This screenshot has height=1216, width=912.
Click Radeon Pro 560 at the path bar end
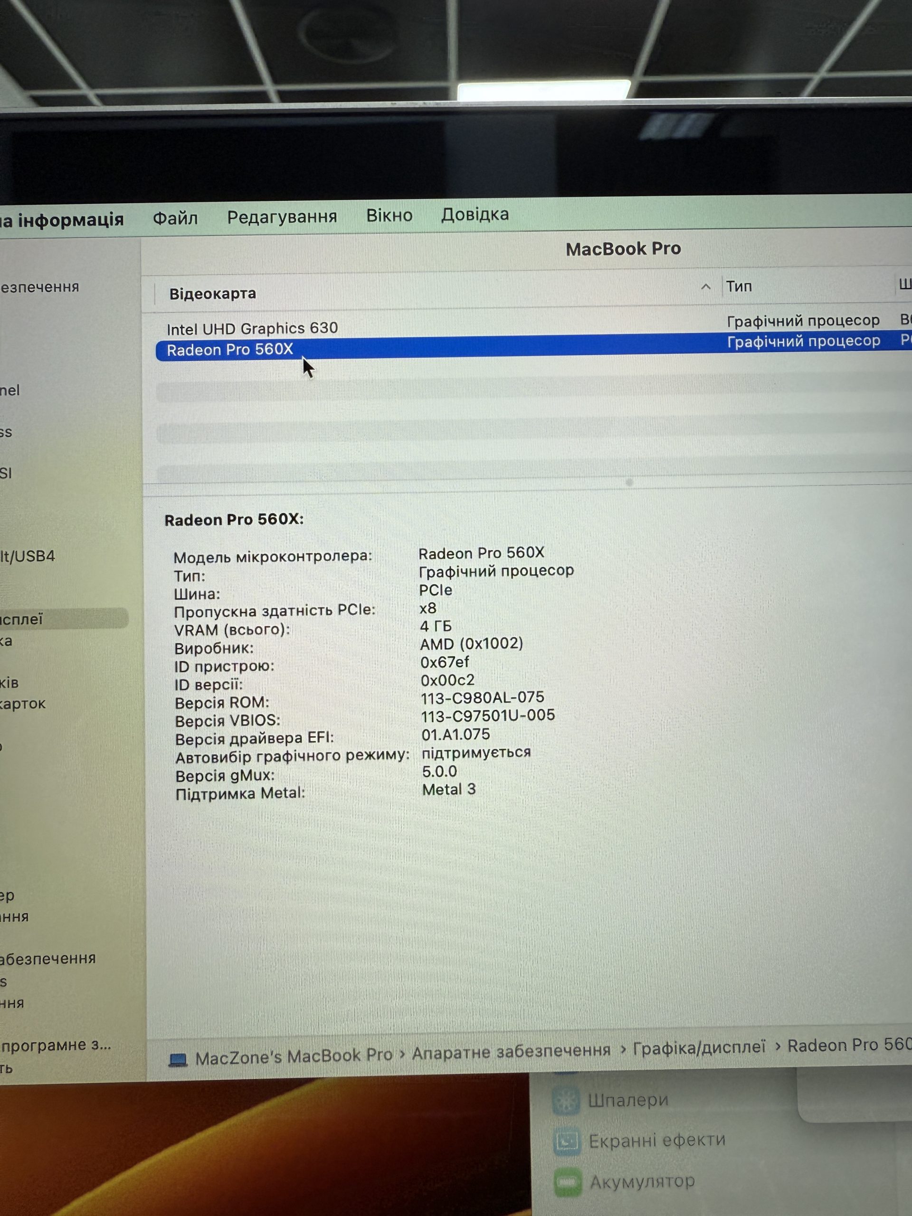click(x=849, y=1045)
